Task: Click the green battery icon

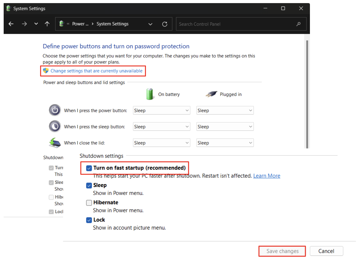Action: point(150,94)
